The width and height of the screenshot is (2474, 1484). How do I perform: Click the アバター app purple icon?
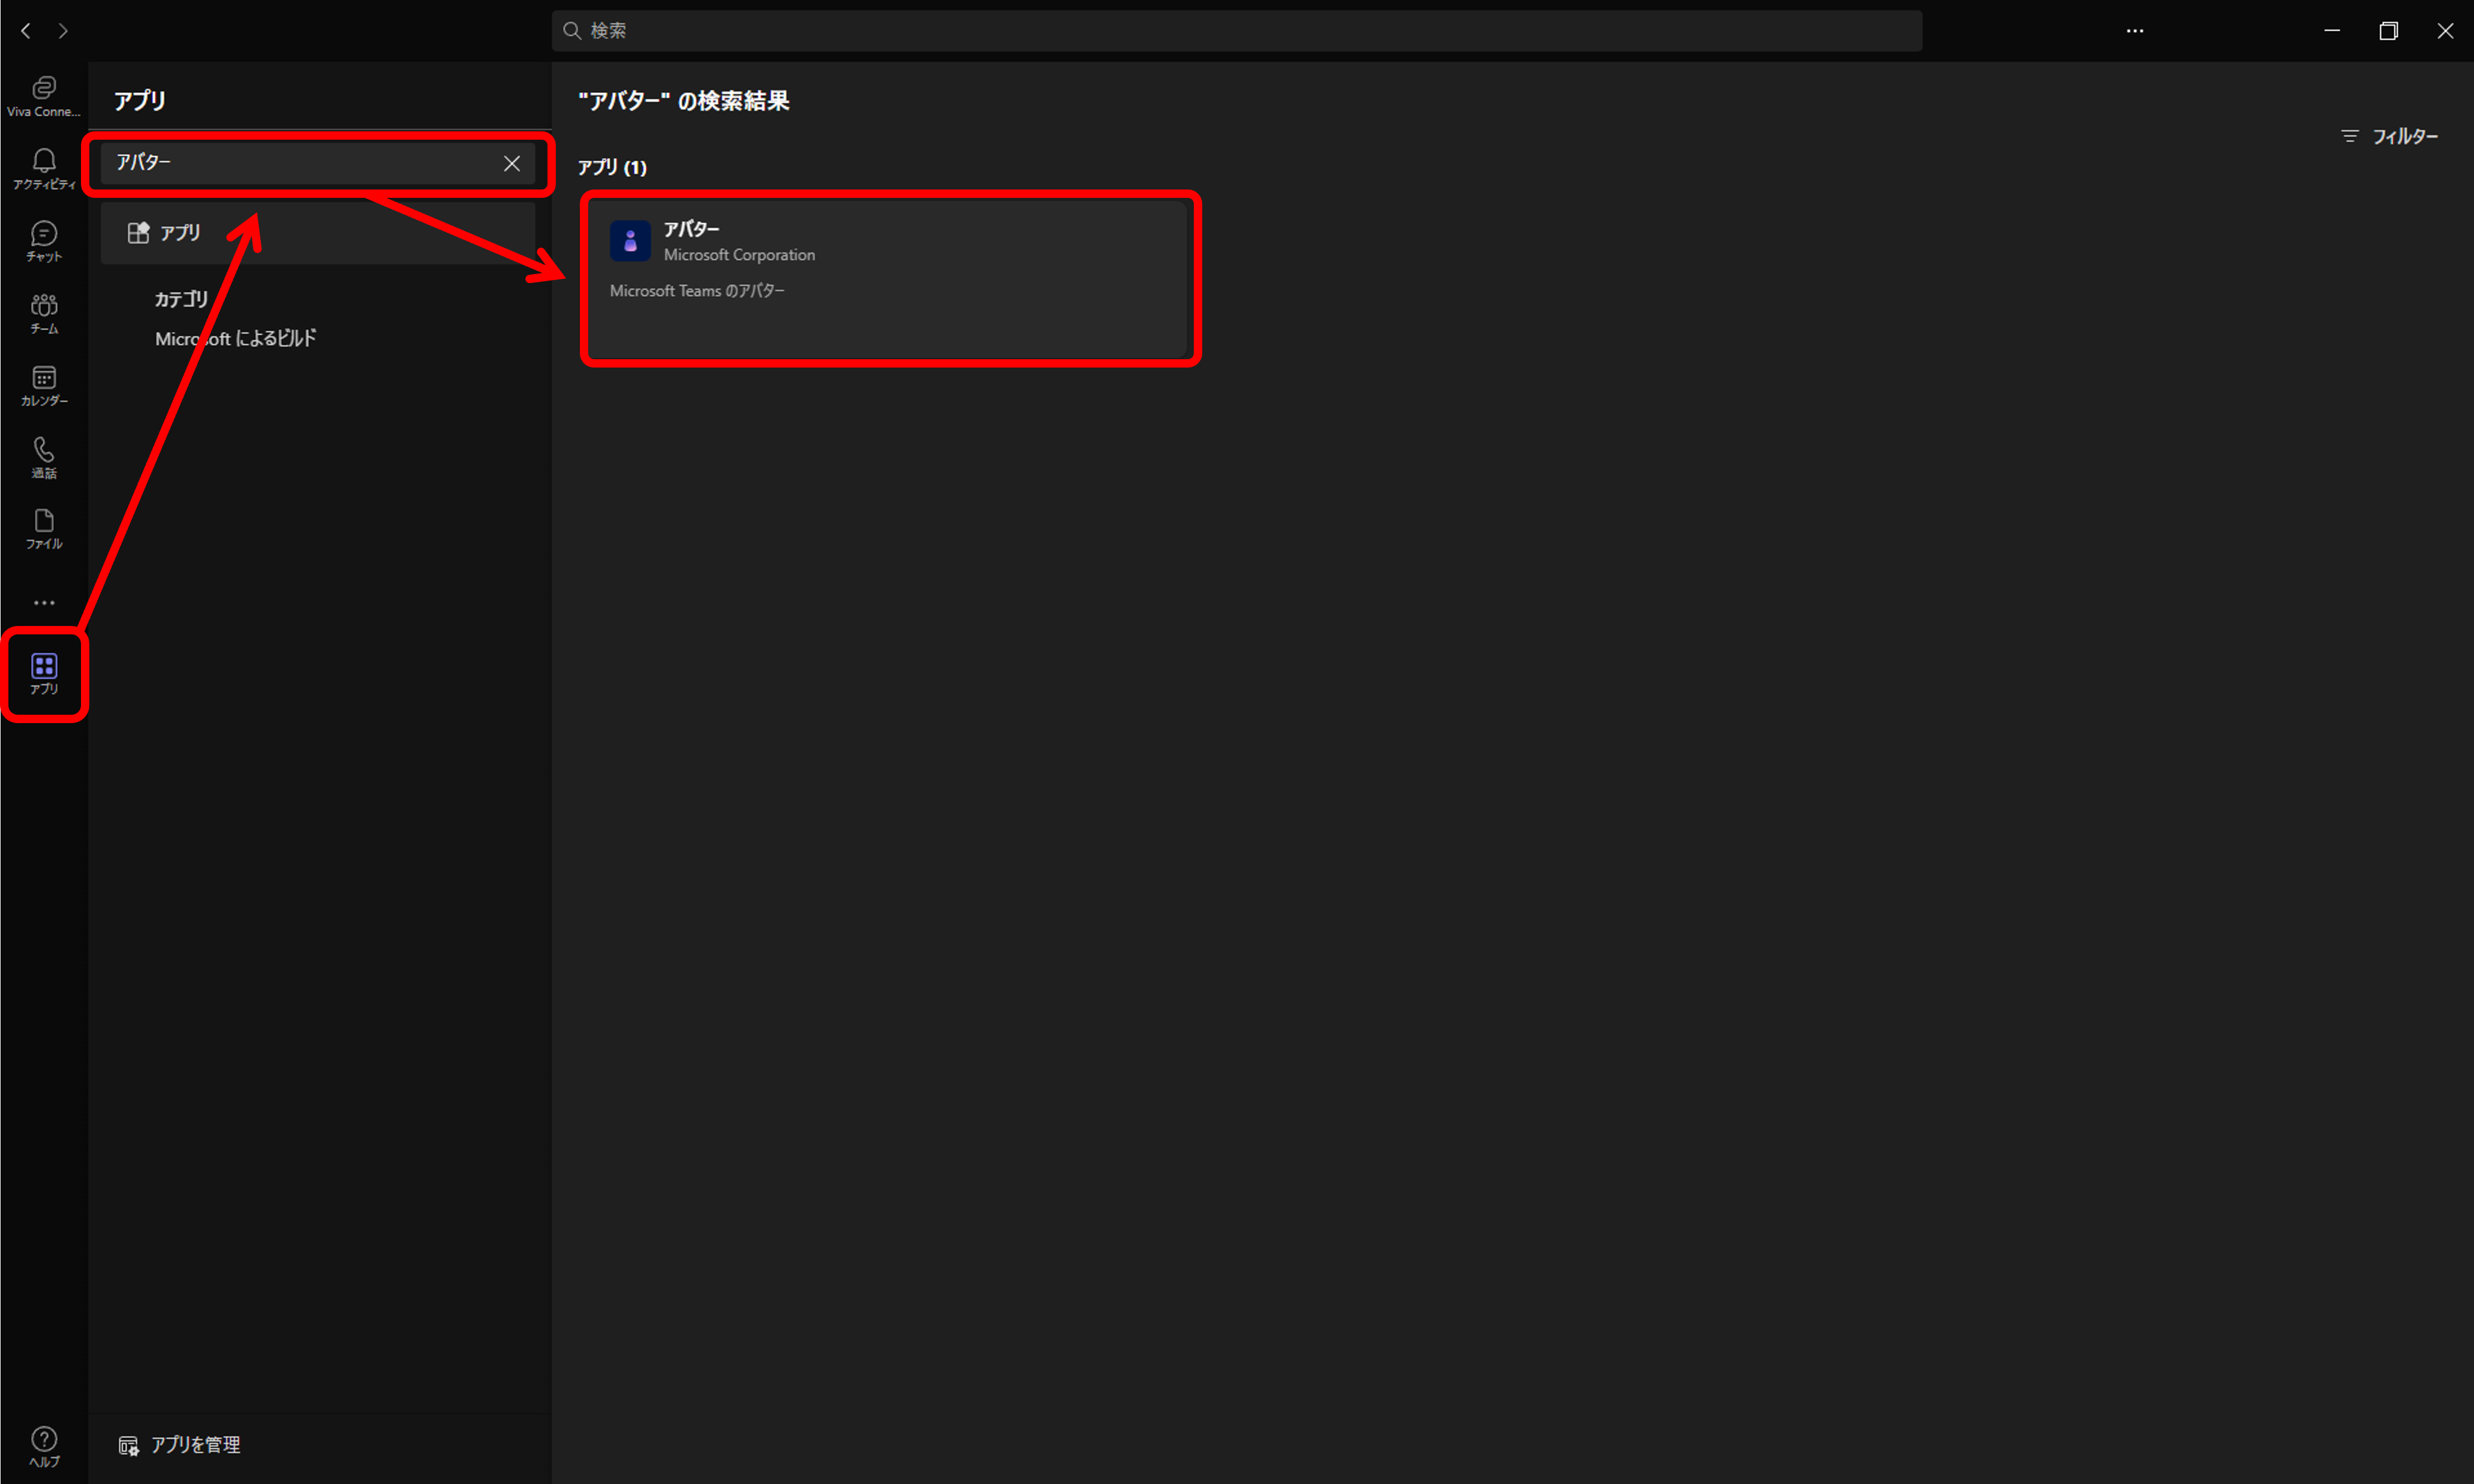(x=630, y=241)
